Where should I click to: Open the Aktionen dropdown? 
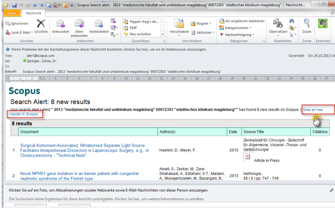[203, 32]
